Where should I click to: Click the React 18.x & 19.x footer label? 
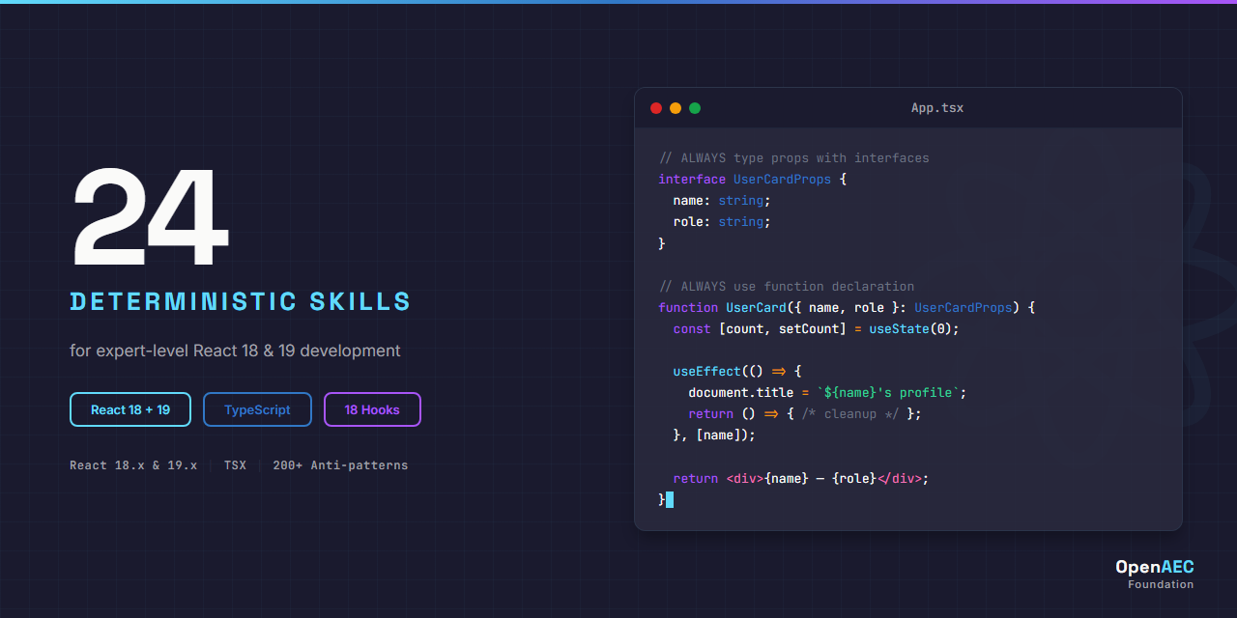[132, 464]
